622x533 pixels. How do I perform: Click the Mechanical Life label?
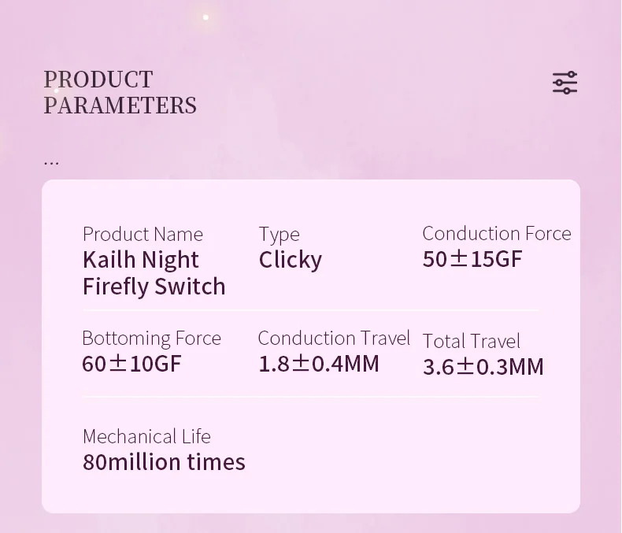(146, 436)
